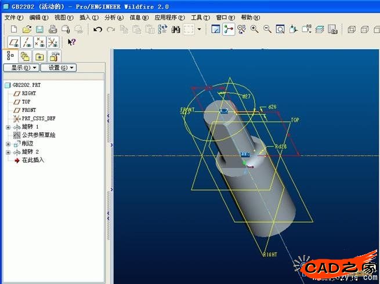Click the Undo arrow icon
This screenshot has height=284, width=380.
(97, 29)
